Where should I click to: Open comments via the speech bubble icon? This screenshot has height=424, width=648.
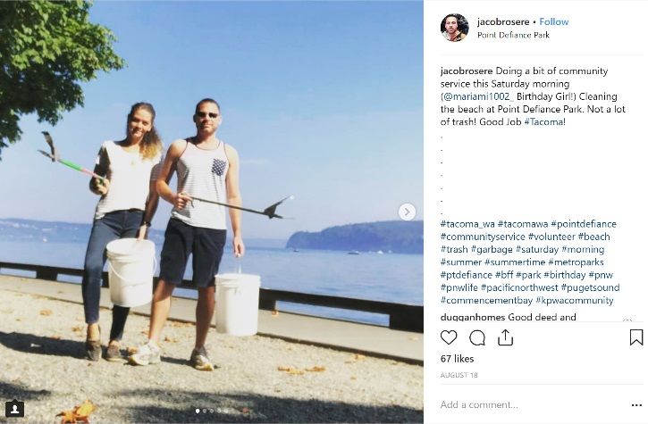click(x=477, y=337)
